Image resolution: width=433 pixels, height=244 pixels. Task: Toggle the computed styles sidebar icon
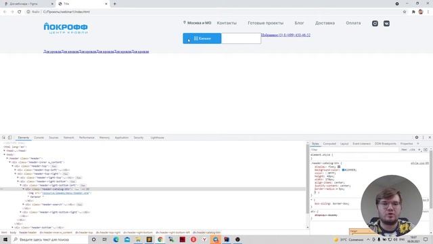426,150
